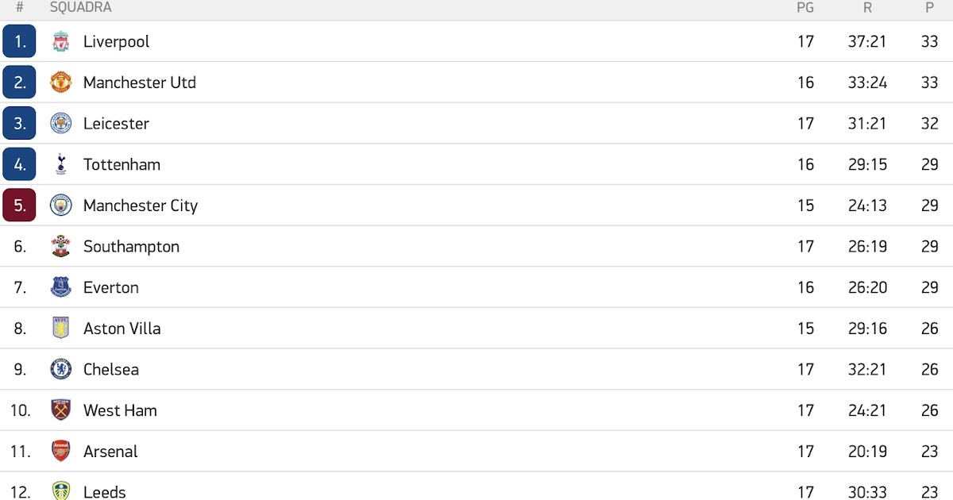Screen dimensions: 953x500
Task: Click the Everton crest icon
Action: tap(60, 287)
